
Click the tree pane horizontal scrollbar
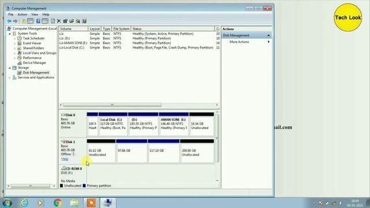31,186
